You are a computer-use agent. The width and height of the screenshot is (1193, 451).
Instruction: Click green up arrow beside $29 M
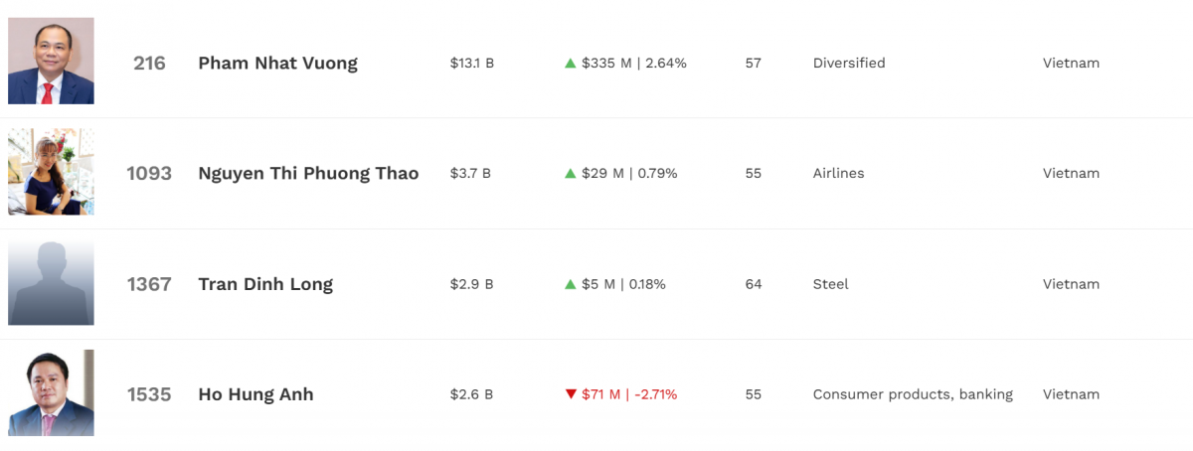pyautogui.click(x=571, y=173)
